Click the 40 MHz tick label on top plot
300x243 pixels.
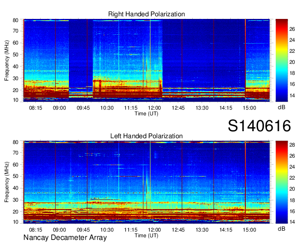(x=15, y=66)
